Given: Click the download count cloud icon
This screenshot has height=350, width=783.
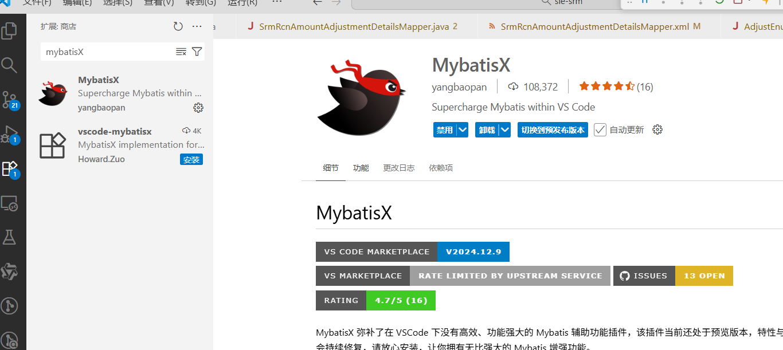Looking at the screenshot, I should tap(514, 86).
